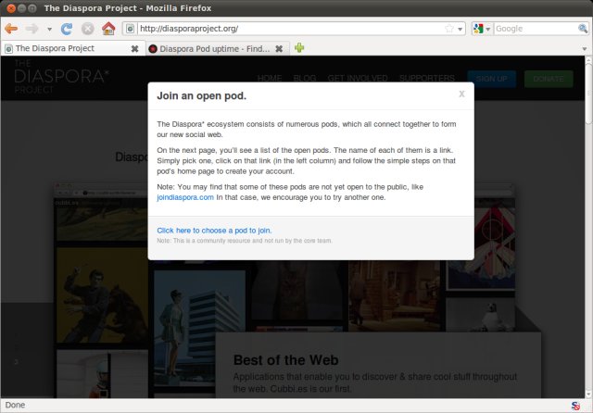Image resolution: width=593 pixels, height=413 pixels.
Task: Close the Diaspora Pod uptime tab
Action: (279, 48)
